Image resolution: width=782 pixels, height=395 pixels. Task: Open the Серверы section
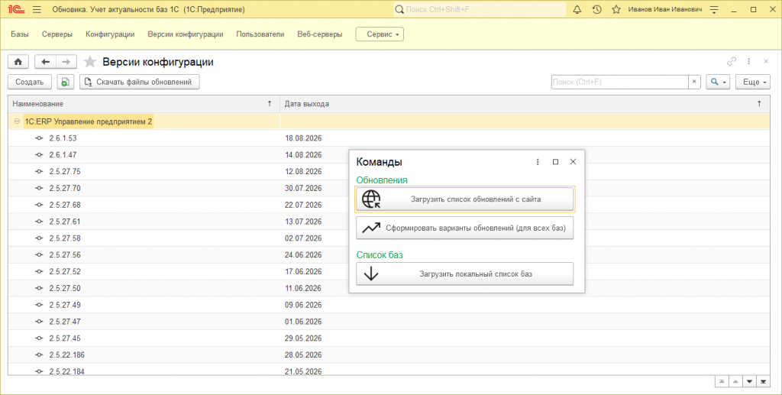click(x=57, y=34)
